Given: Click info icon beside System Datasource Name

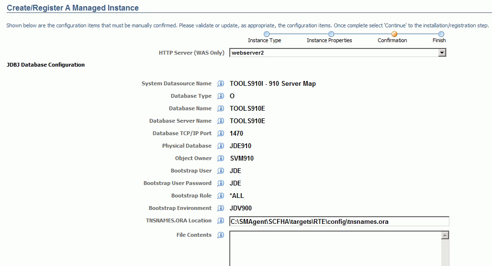Looking at the screenshot, I should 221,84.
